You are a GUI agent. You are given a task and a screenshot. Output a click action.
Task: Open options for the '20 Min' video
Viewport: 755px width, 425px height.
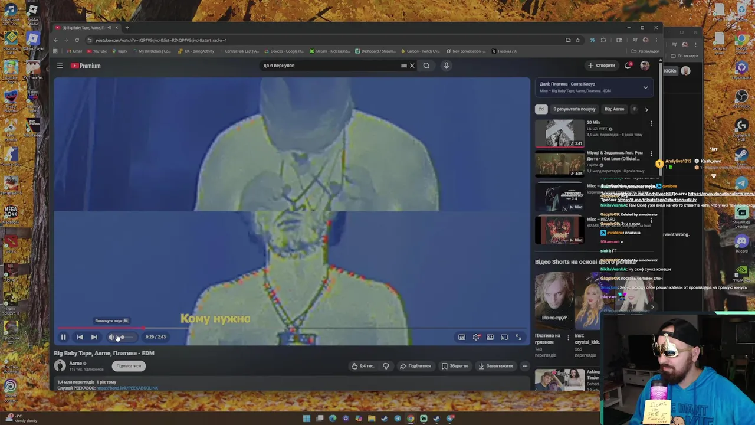[x=651, y=124]
